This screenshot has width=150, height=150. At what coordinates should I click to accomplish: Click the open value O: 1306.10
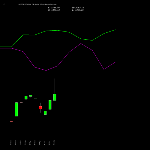(54, 10)
